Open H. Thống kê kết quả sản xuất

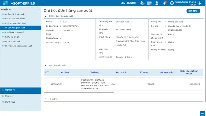[x=19, y=46]
